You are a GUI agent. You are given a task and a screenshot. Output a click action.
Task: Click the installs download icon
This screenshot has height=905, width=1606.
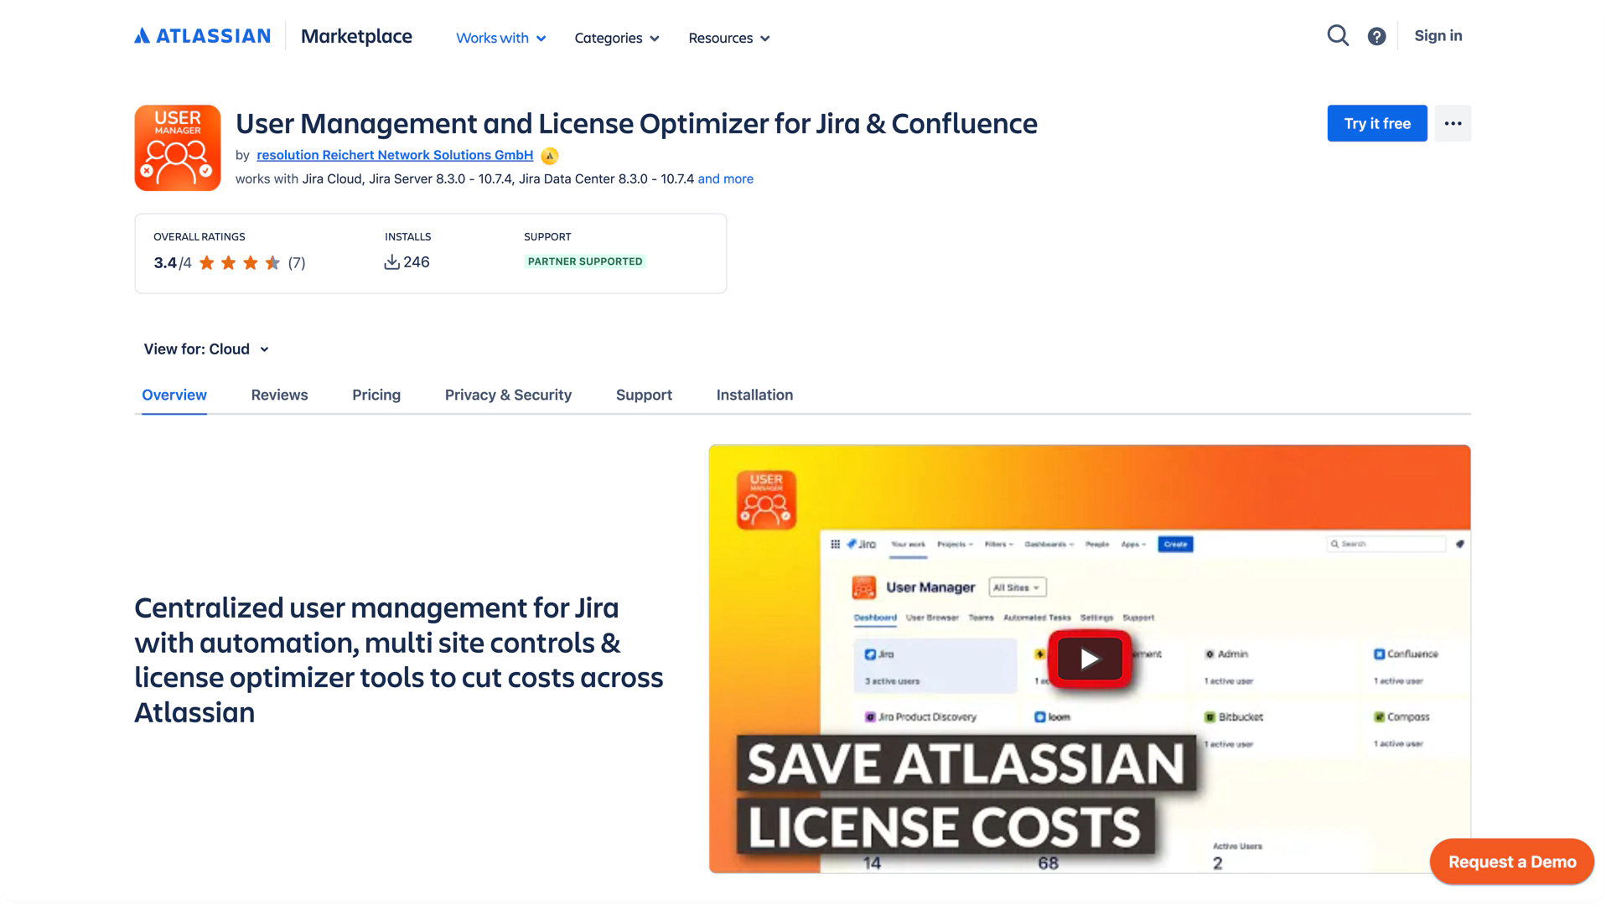click(391, 261)
